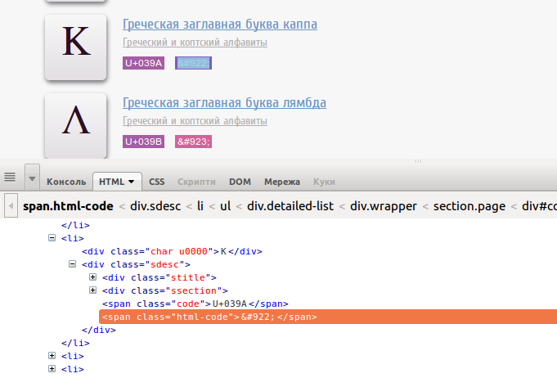557x378 pixels.
Task: Open Греческая заглавная буква каппа link
Action: pyautogui.click(x=220, y=25)
